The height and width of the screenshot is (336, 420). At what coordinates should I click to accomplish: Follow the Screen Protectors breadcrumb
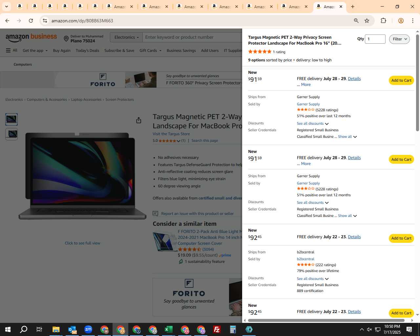click(119, 99)
